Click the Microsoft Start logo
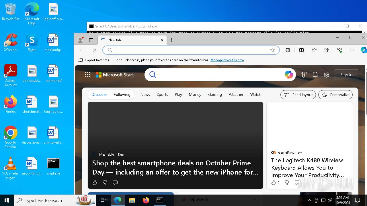367x206 pixels. [115, 75]
